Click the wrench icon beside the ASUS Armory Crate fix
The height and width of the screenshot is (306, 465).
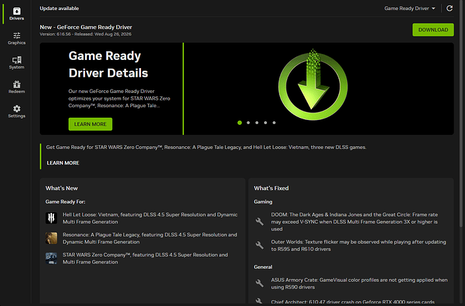(x=259, y=283)
